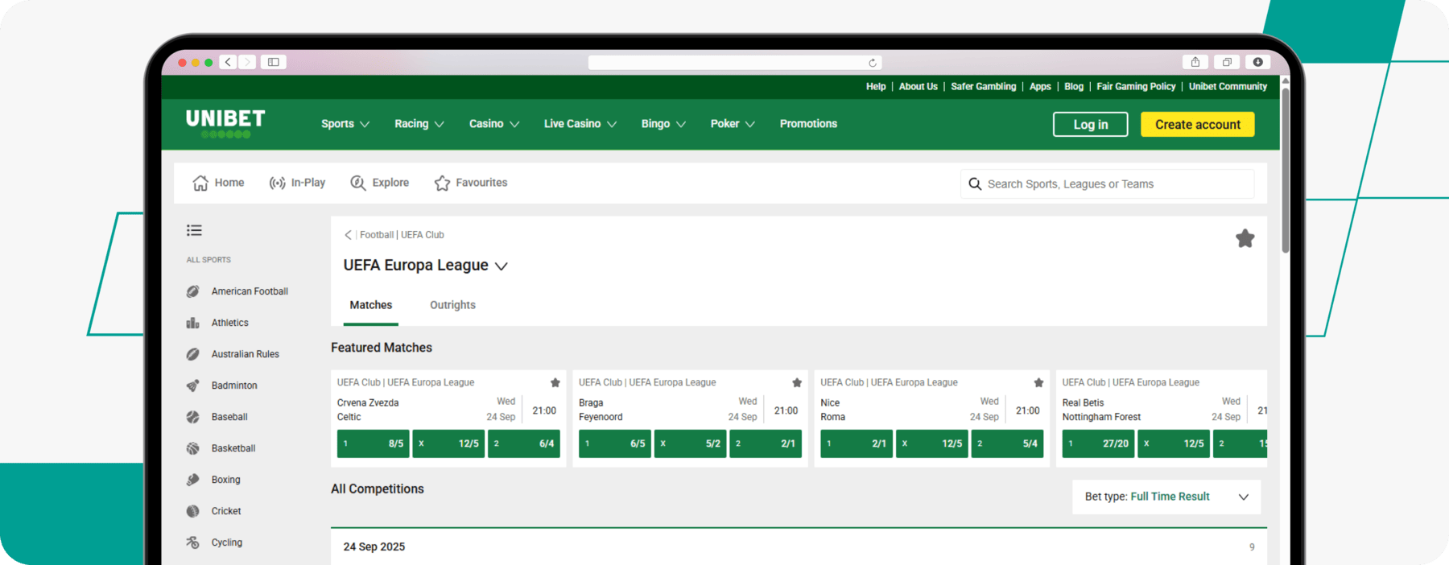Switch to the Matches tab

371,305
